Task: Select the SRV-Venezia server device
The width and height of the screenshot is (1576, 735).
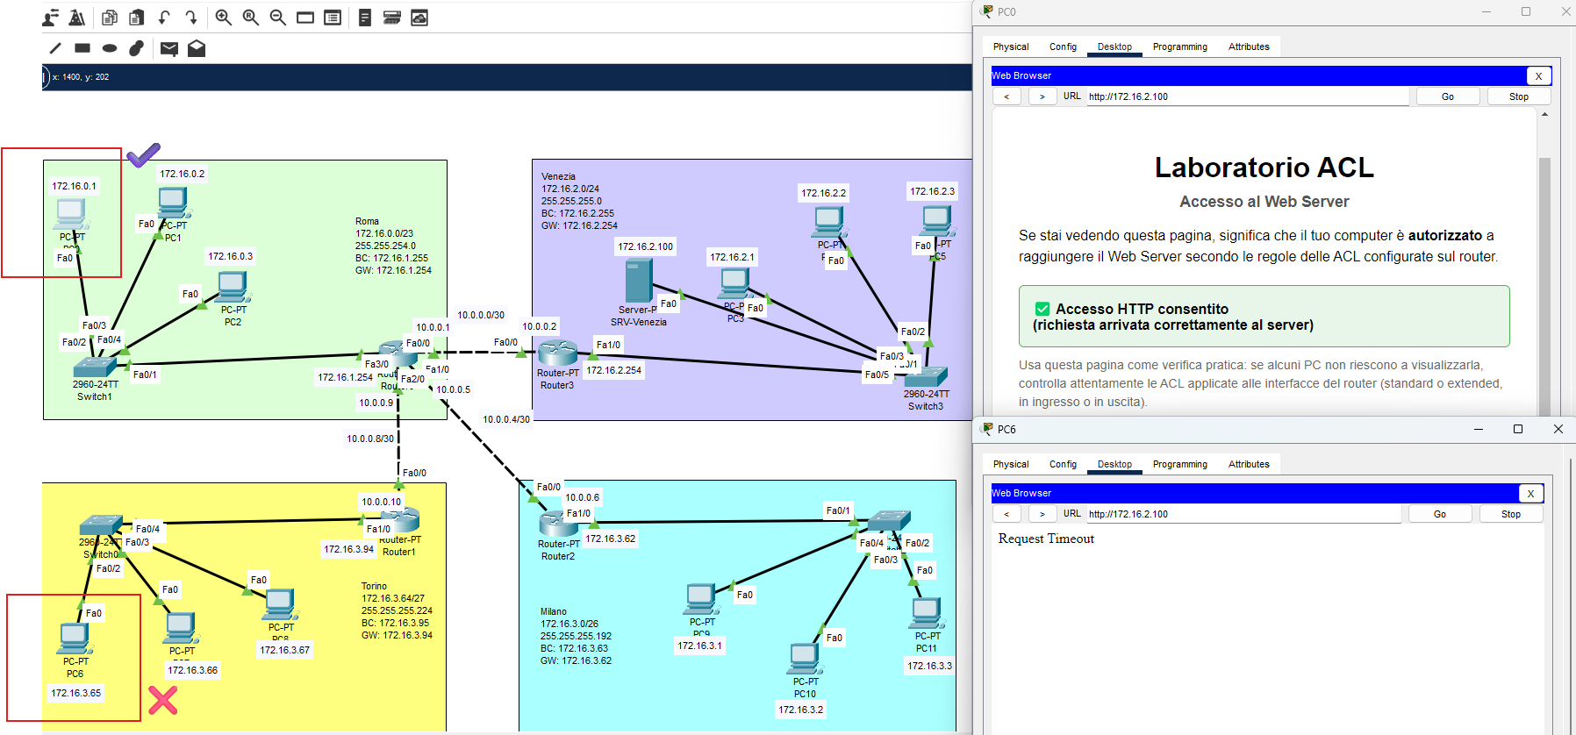Action: [x=638, y=282]
